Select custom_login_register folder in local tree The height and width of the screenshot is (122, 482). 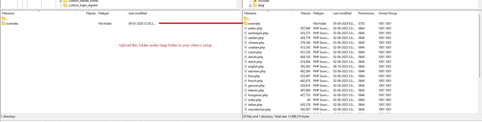[x=83, y=5]
